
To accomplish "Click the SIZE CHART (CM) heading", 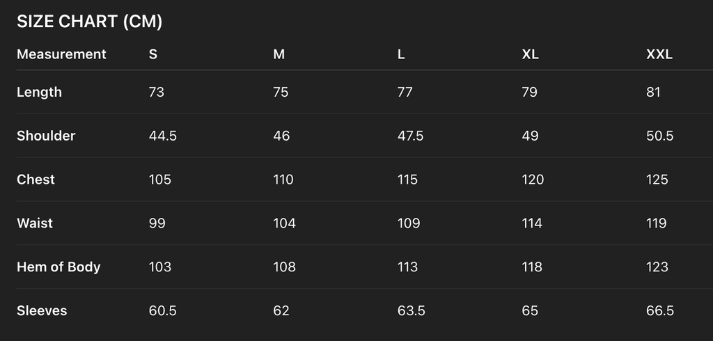I will pos(89,22).
